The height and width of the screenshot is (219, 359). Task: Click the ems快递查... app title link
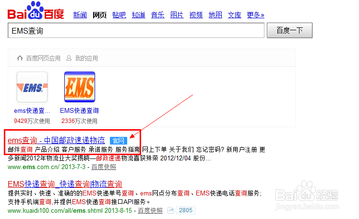click(32, 110)
